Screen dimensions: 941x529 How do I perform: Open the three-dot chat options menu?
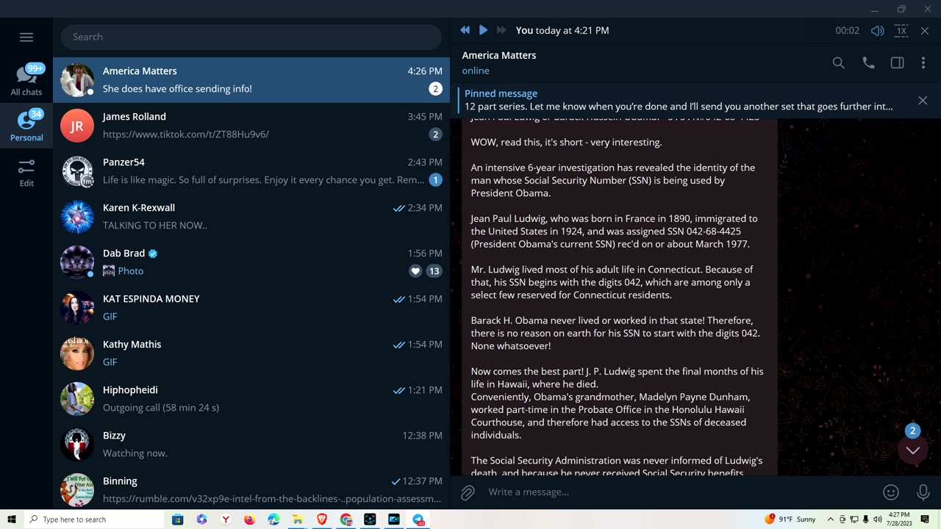923,63
